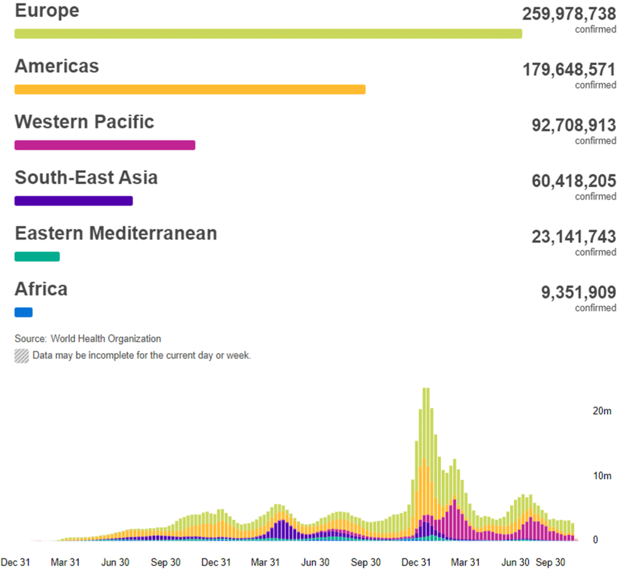Click the Eastern Mediterranean count 23,141,743
The width and height of the screenshot is (617, 570).
click(x=574, y=237)
